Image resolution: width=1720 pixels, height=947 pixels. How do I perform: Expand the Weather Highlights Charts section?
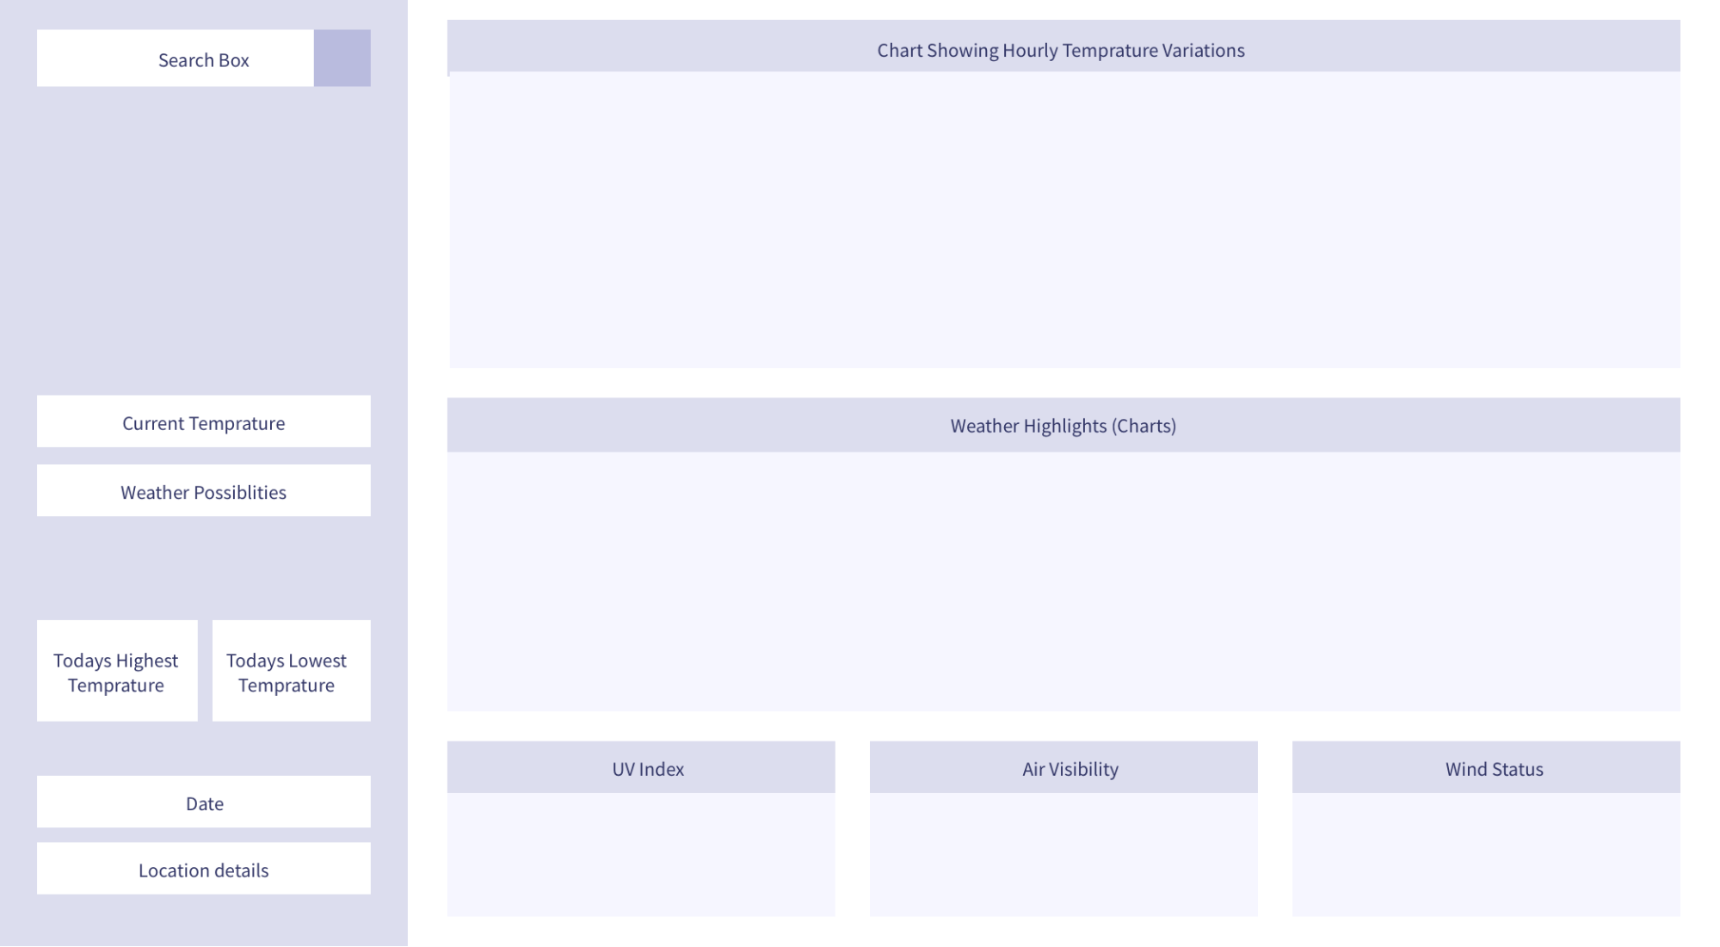[1063, 425]
